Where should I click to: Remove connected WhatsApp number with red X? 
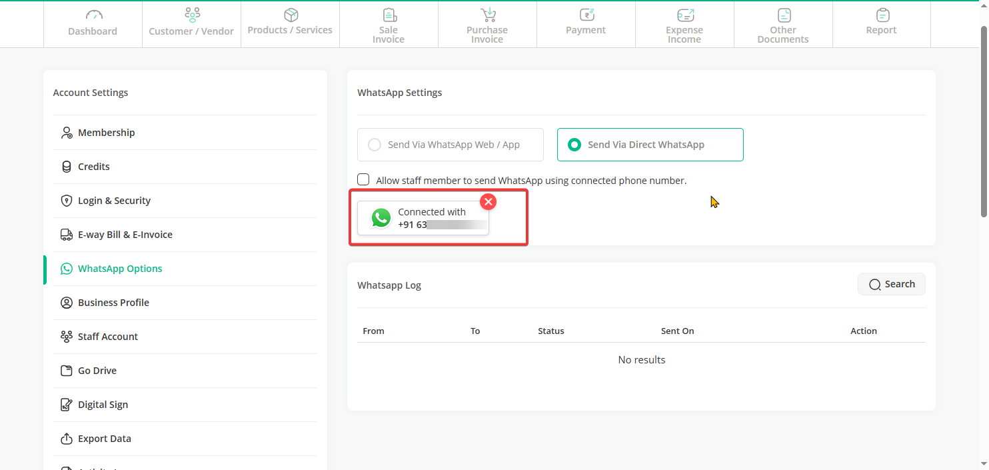click(489, 202)
